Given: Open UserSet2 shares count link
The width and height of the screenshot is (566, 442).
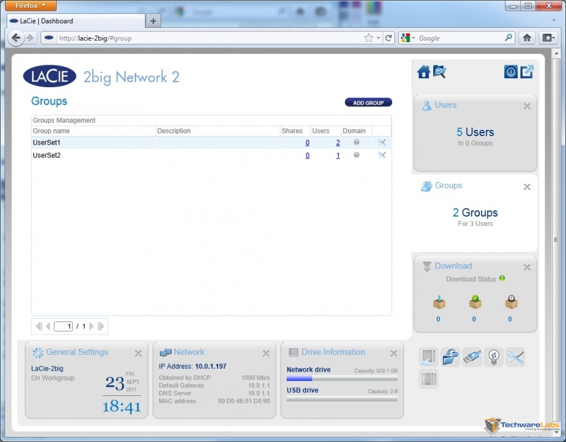Looking at the screenshot, I should tap(307, 156).
